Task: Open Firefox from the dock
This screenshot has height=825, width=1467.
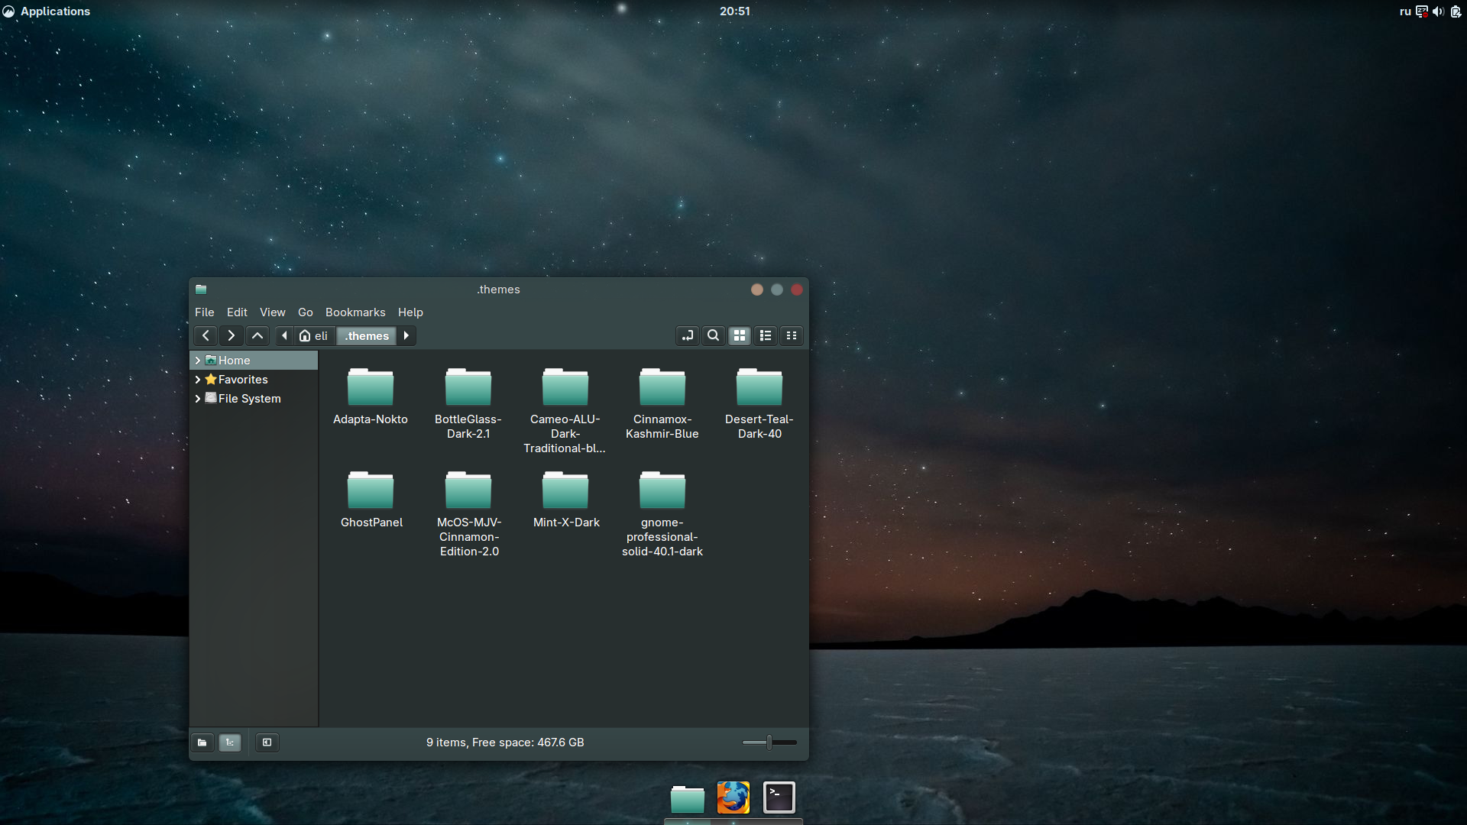Action: tap(733, 797)
